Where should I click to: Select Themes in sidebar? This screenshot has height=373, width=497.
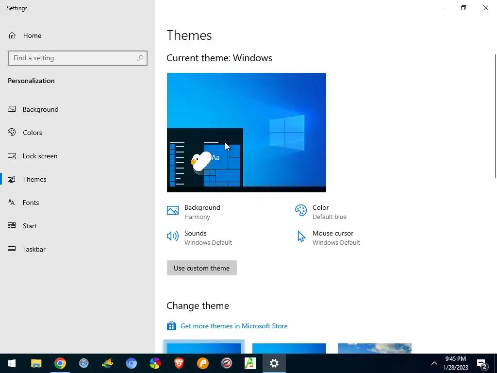click(27, 179)
